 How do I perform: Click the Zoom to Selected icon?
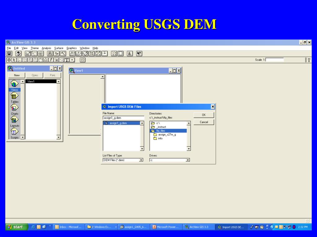(85, 54)
